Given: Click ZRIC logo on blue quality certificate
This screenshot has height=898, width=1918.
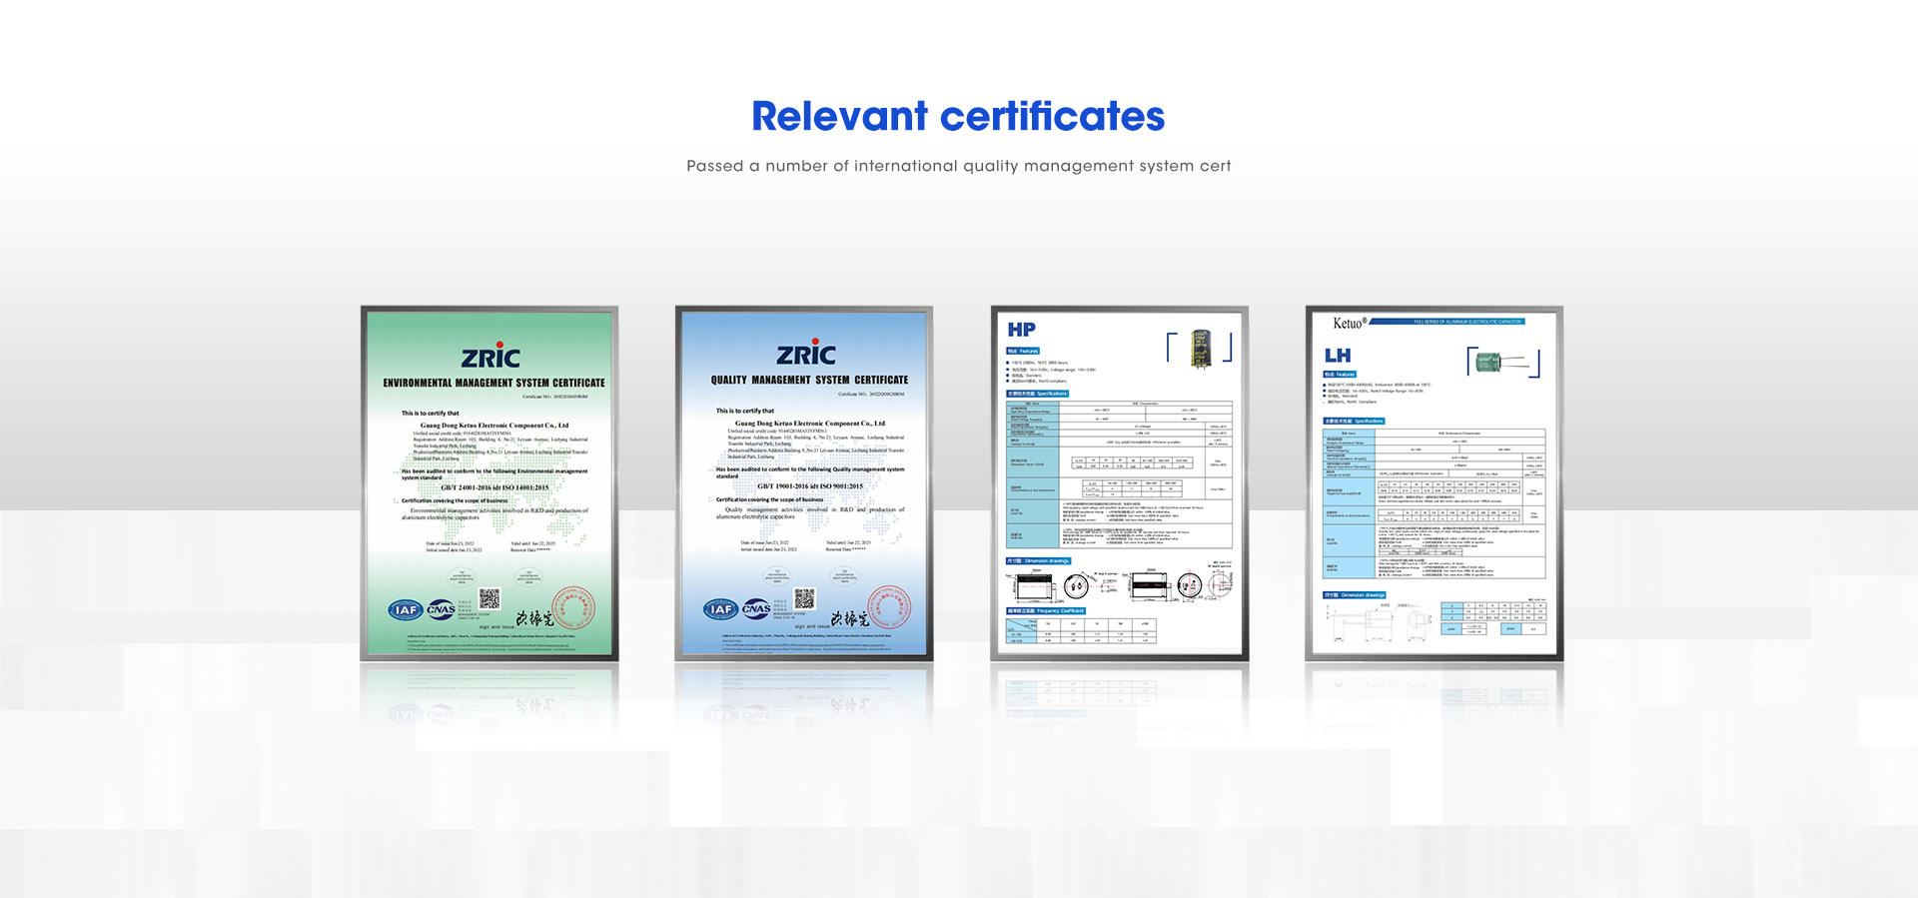Looking at the screenshot, I should pyautogui.click(x=806, y=355).
